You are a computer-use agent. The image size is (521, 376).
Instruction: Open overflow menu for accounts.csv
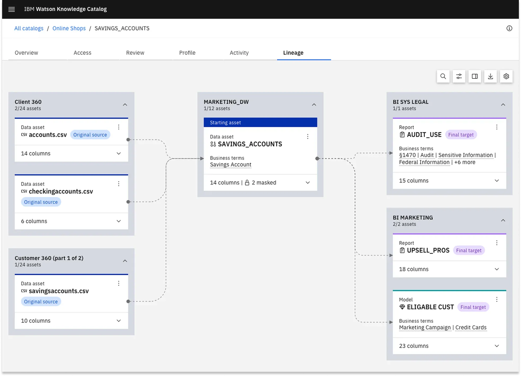119,127
